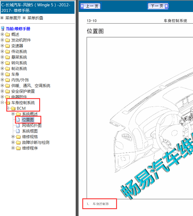Expand the 故障诊断与检测 subfolder

[13, 142]
